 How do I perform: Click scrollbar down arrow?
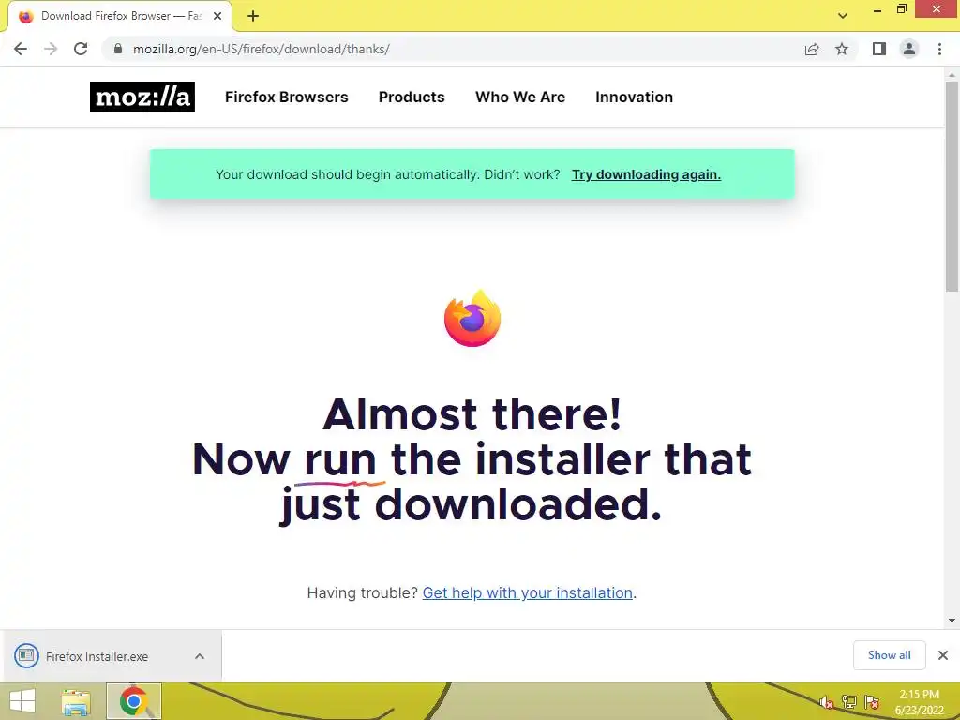click(x=952, y=621)
